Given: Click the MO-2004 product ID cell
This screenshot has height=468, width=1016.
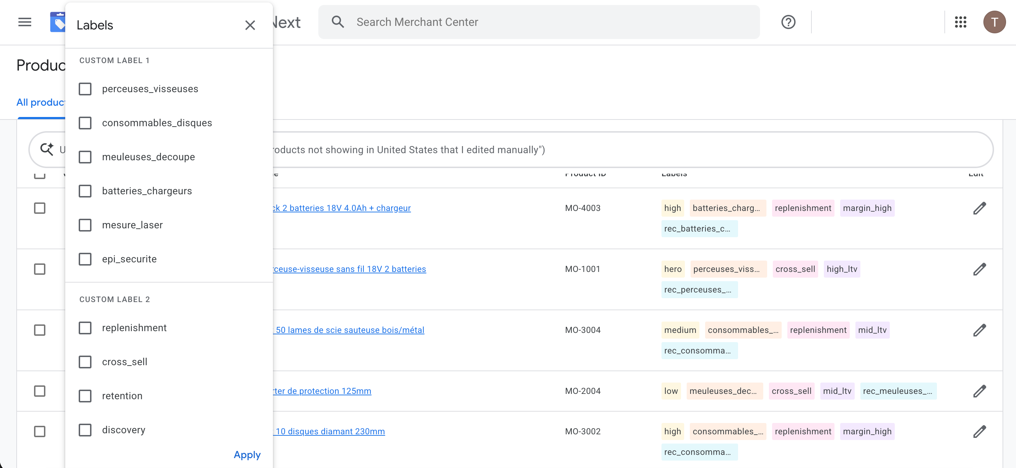Looking at the screenshot, I should (582, 391).
